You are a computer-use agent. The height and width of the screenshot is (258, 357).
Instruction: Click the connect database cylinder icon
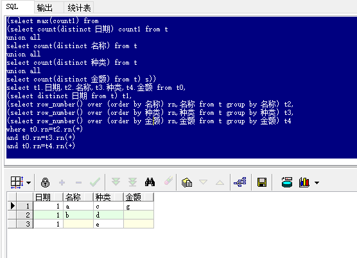287,182
